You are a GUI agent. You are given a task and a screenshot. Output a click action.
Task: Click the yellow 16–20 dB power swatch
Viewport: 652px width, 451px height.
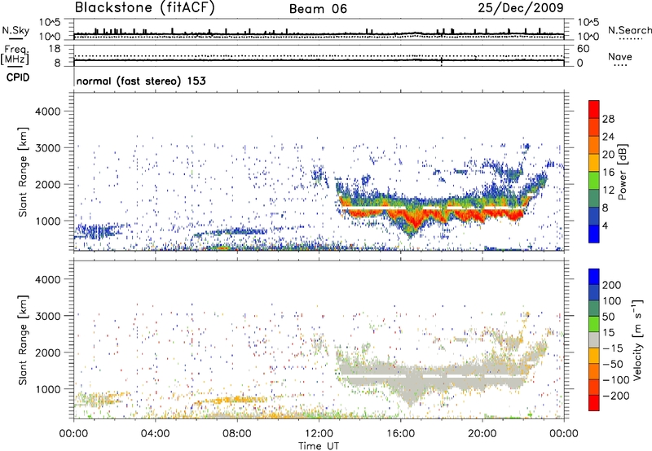pyautogui.click(x=594, y=162)
